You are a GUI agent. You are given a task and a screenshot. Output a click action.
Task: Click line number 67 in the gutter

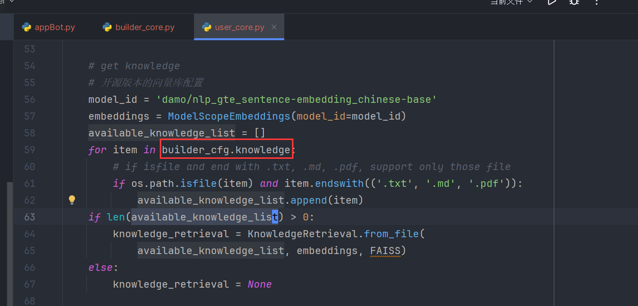point(30,284)
